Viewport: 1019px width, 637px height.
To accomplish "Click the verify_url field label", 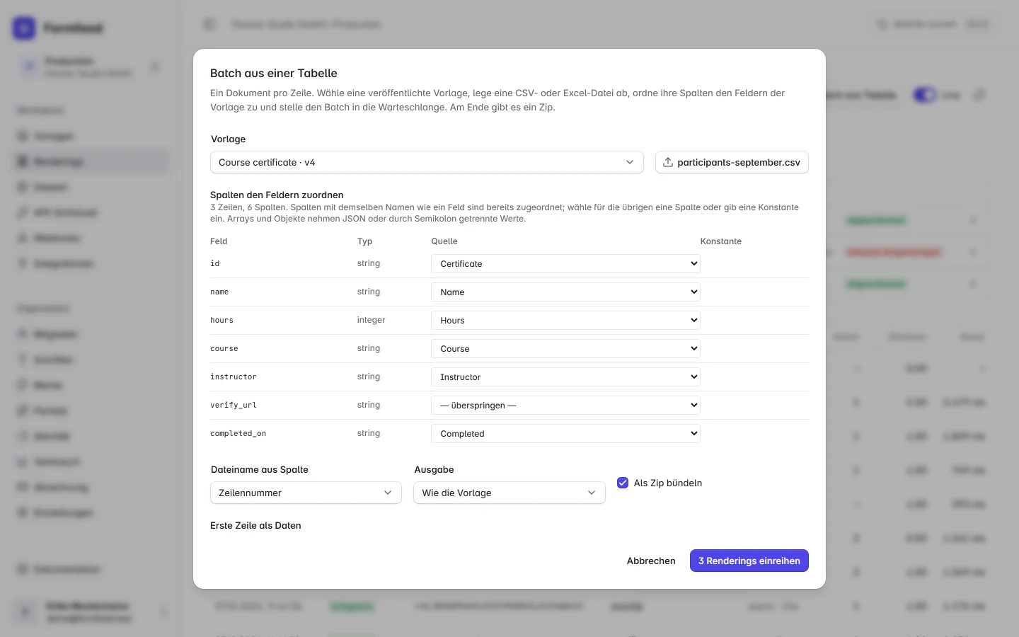I will click(x=234, y=405).
